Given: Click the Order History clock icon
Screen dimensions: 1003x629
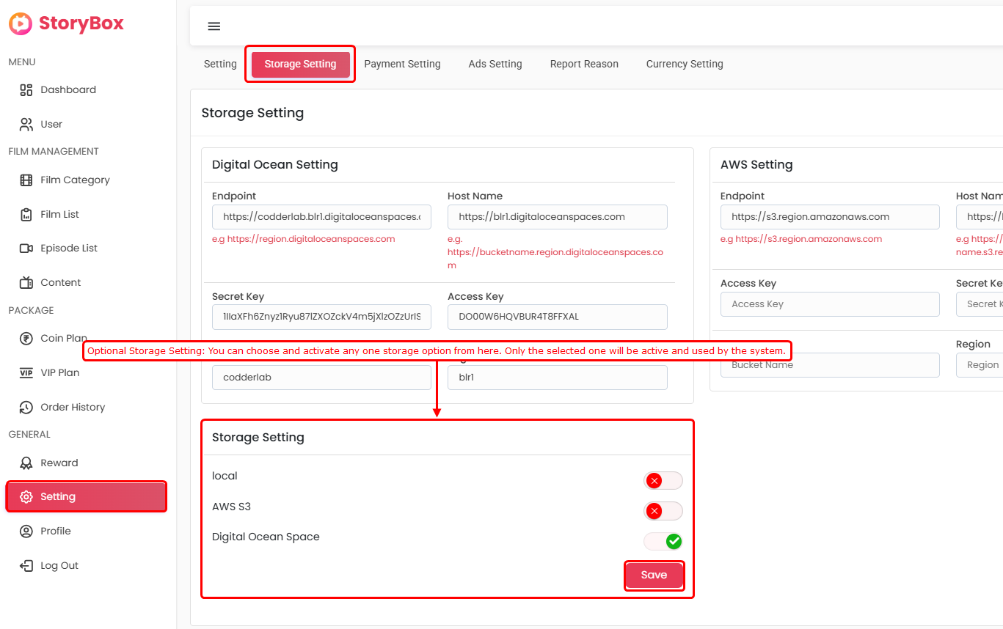Looking at the screenshot, I should click(x=26, y=408).
